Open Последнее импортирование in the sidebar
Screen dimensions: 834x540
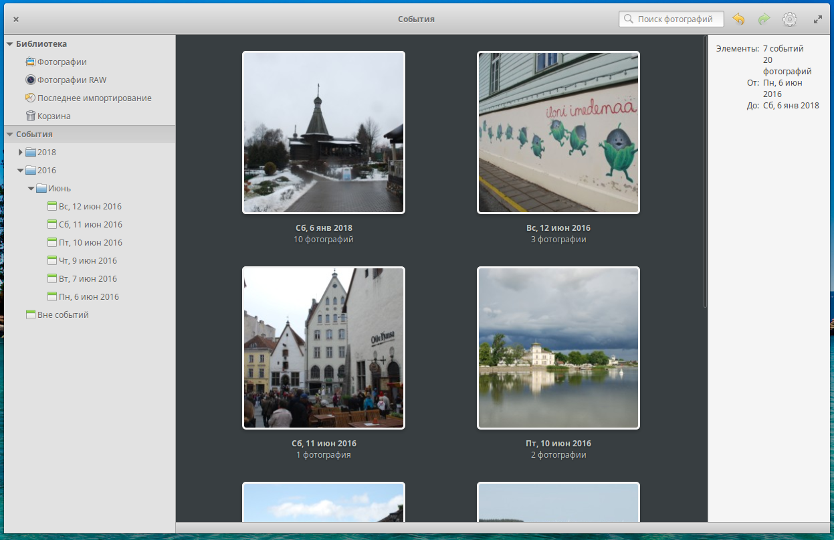[94, 98]
